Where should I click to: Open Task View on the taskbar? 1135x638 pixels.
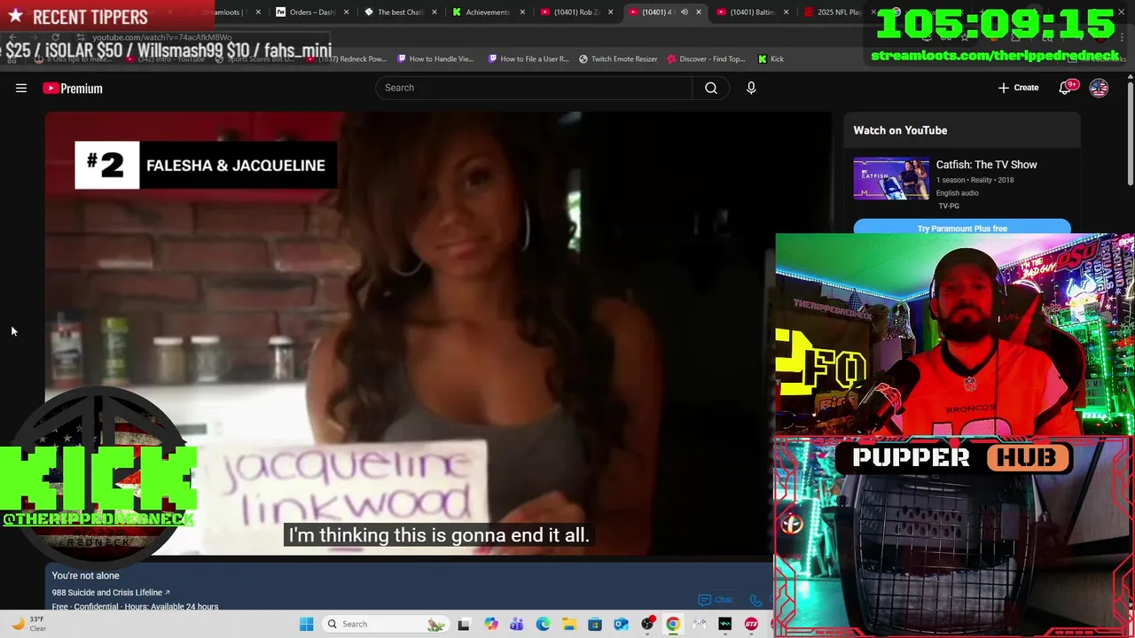463,624
